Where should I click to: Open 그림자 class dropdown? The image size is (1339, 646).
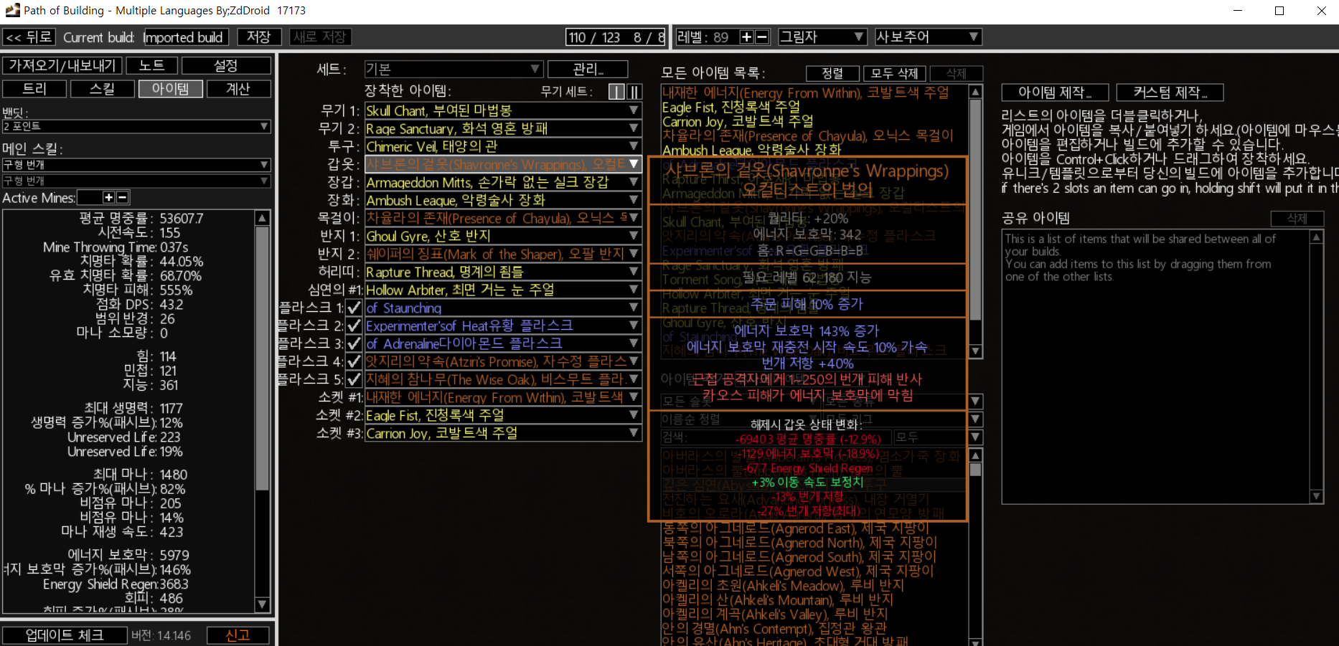click(822, 37)
